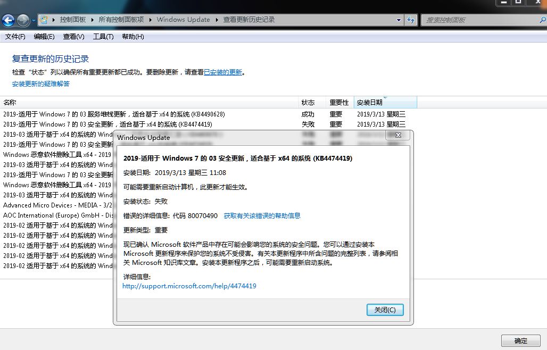Image resolution: width=547 pixels, height=350 pixels.
Task: Click 获取有关该错误的帮助信息 link
Action: point(262,216)
